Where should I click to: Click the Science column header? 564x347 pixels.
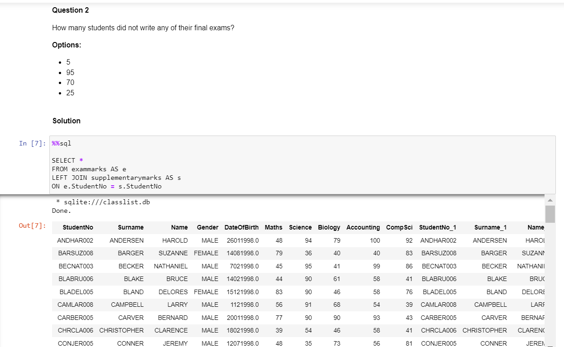point(301,227)
